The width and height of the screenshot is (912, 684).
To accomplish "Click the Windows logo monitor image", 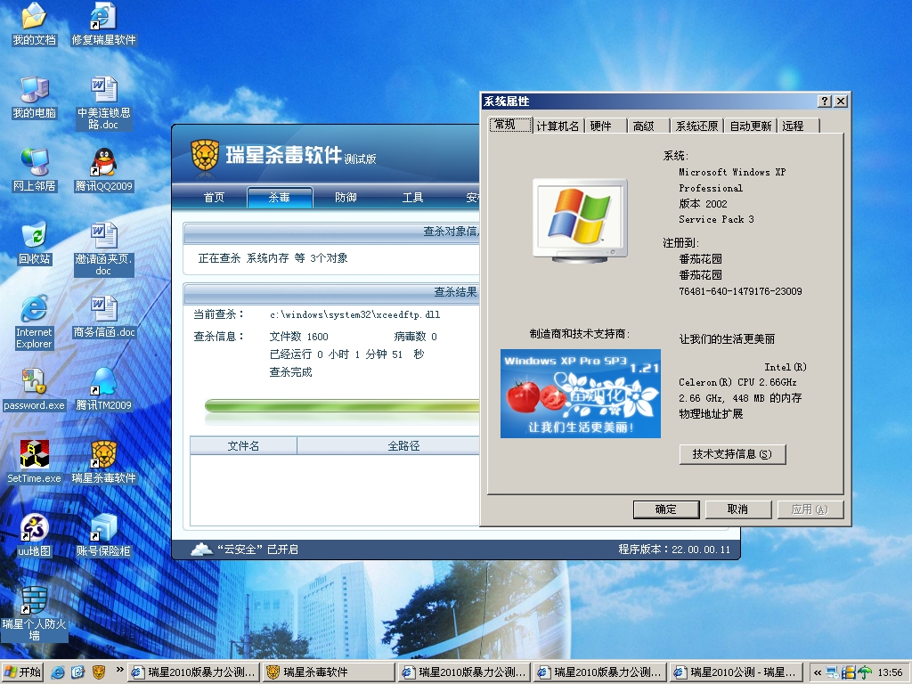I will tap(581, 220).
